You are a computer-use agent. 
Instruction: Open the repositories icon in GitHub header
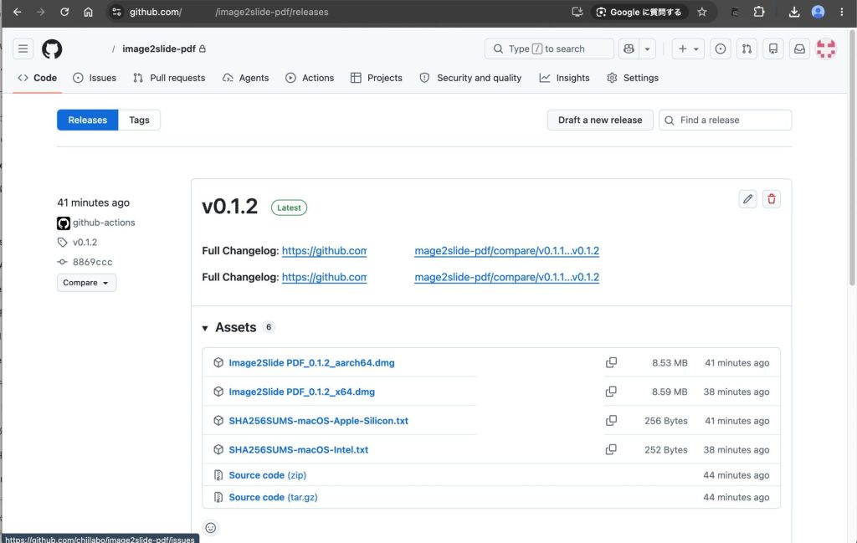pyautogui.click(x=772, y=49)
